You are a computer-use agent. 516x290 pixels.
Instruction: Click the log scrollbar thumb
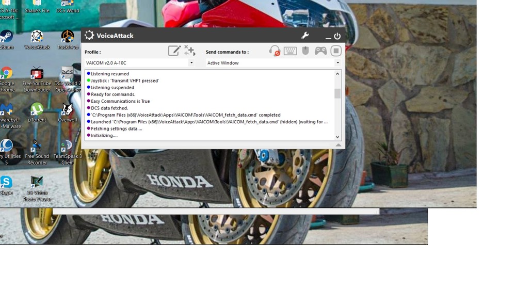point(337,93)
